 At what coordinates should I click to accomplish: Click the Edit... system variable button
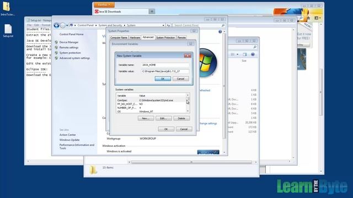pos(164,118)
